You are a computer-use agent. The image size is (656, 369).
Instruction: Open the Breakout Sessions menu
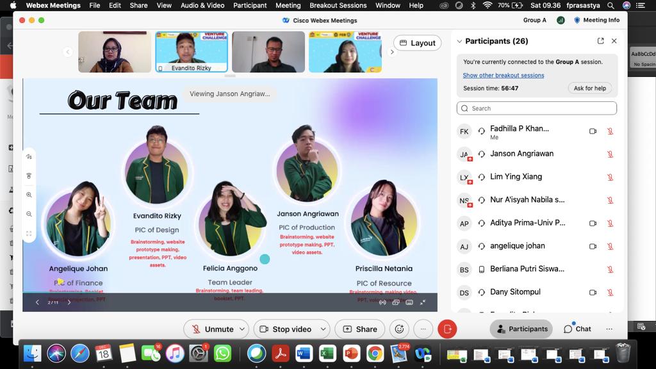(338, 5)
